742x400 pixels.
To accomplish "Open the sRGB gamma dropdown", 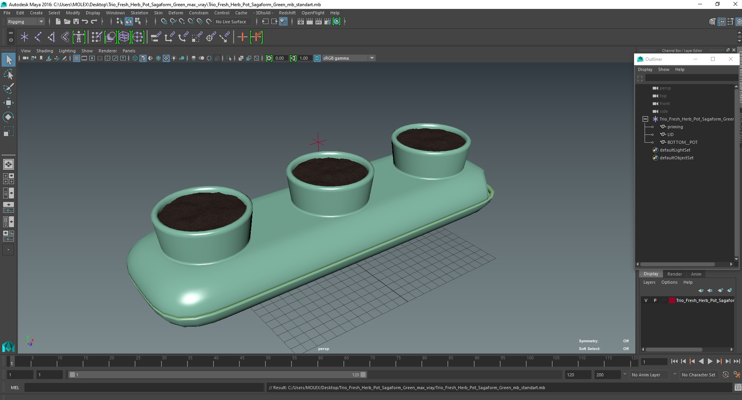I will 372,58.
